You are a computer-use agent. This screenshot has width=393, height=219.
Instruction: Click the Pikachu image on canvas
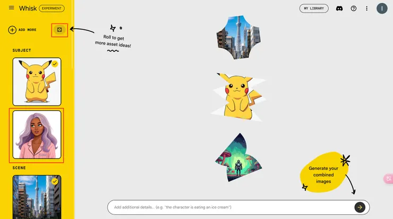point(238,97)
